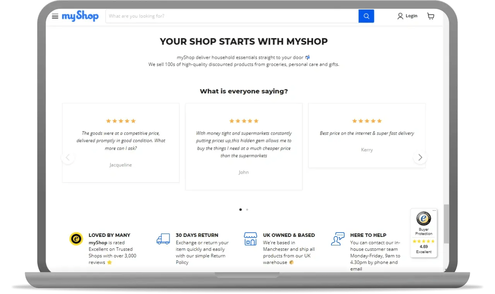Click the 4.69 rating stars in widget
The width and height of the screenshot is (495, 294).
coord(424,242)
